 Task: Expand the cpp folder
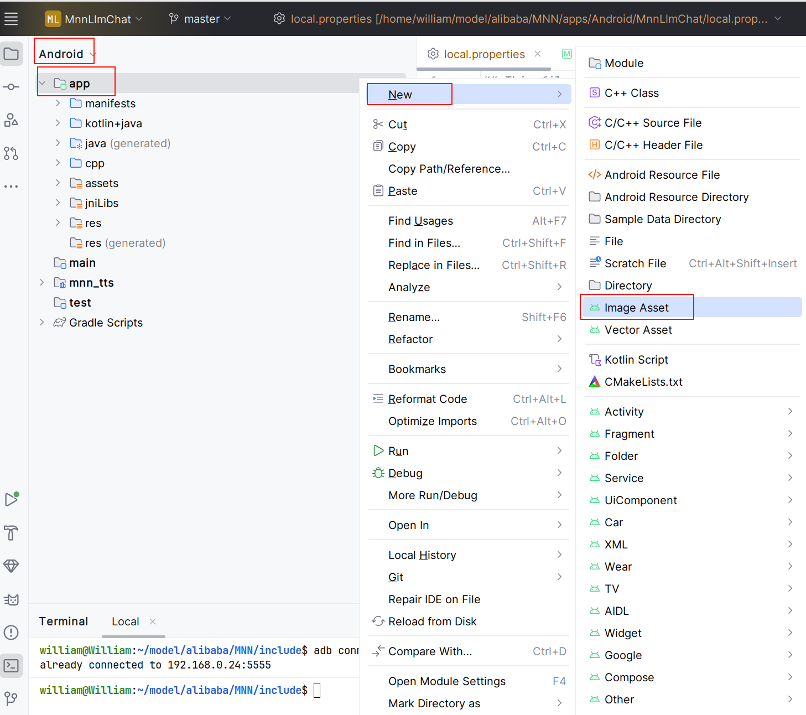(58, 163)
